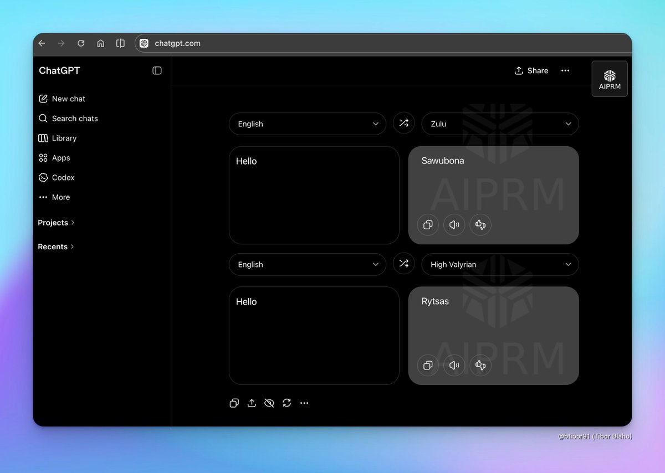Open more actions menu in the bottom toolbar

tap(304, 403)
